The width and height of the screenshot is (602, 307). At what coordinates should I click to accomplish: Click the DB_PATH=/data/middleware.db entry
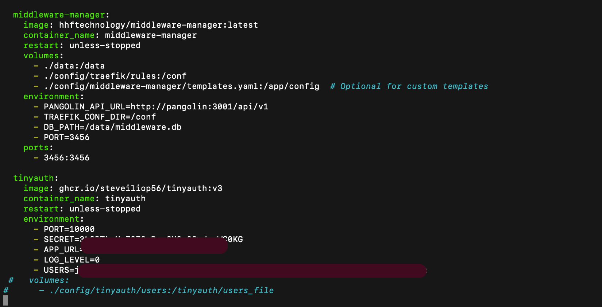tap(112, 127)
